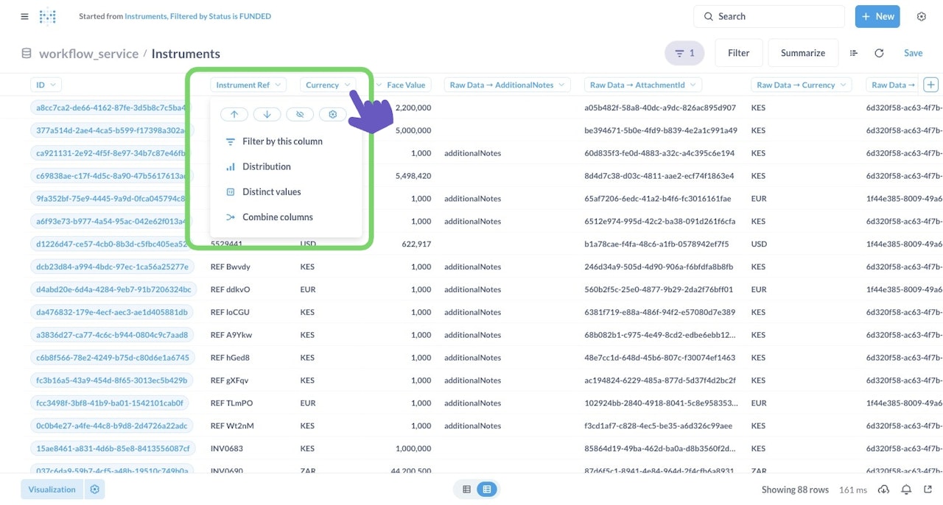Sort column descending with down arrow
943x505 pixels.
[267, 114]
